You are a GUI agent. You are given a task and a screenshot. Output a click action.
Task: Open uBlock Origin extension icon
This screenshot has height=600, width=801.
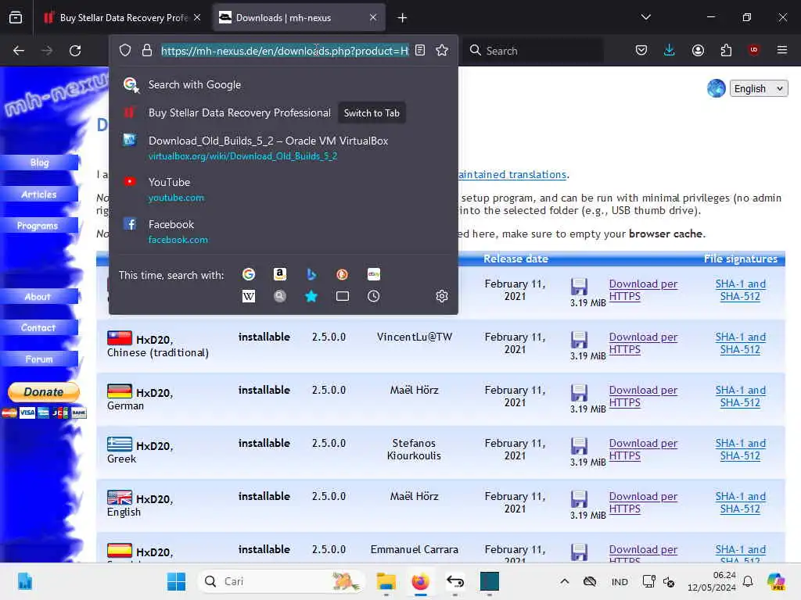click(x=753, y=50)
